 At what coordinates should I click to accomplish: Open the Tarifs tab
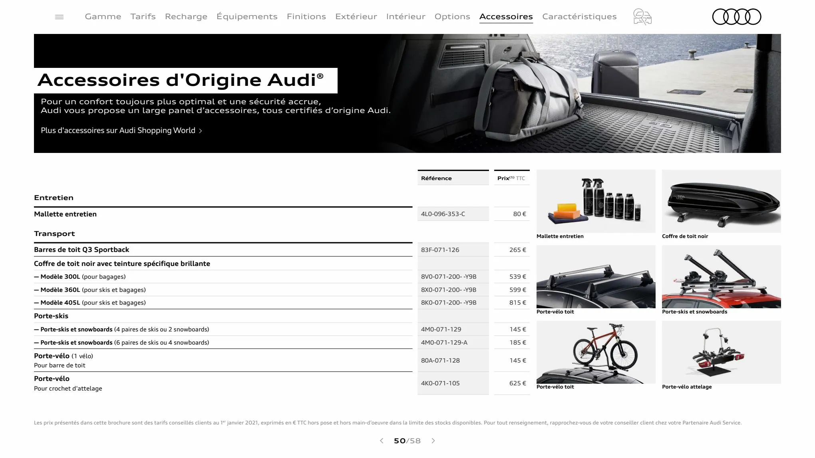143,16
